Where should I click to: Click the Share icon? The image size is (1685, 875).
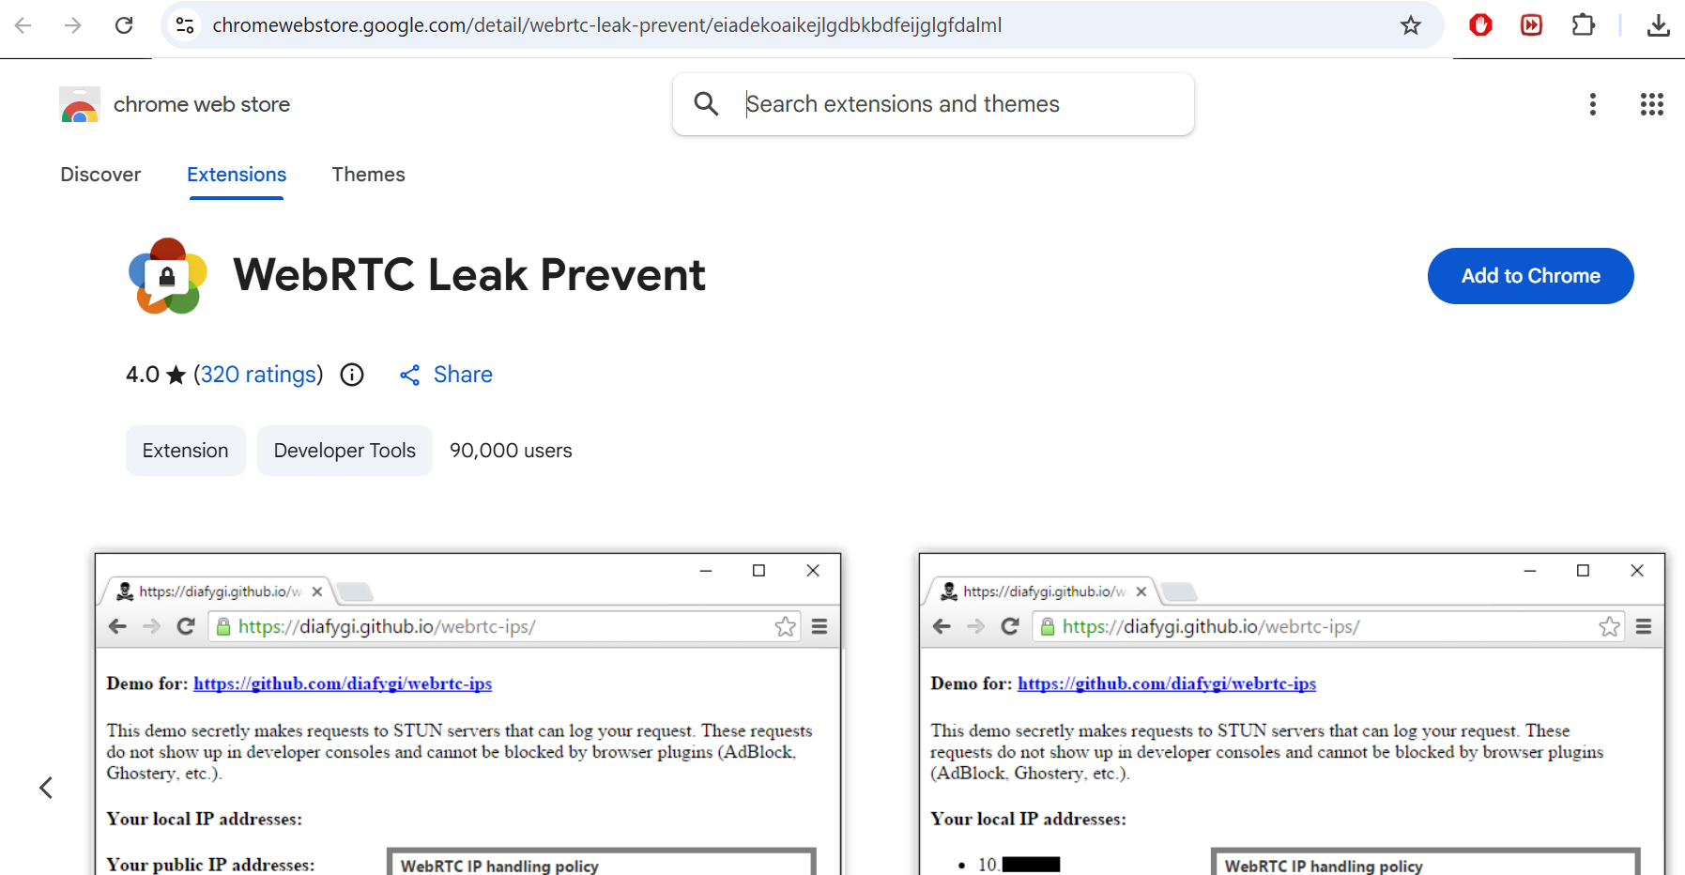(x=409, y=375)
